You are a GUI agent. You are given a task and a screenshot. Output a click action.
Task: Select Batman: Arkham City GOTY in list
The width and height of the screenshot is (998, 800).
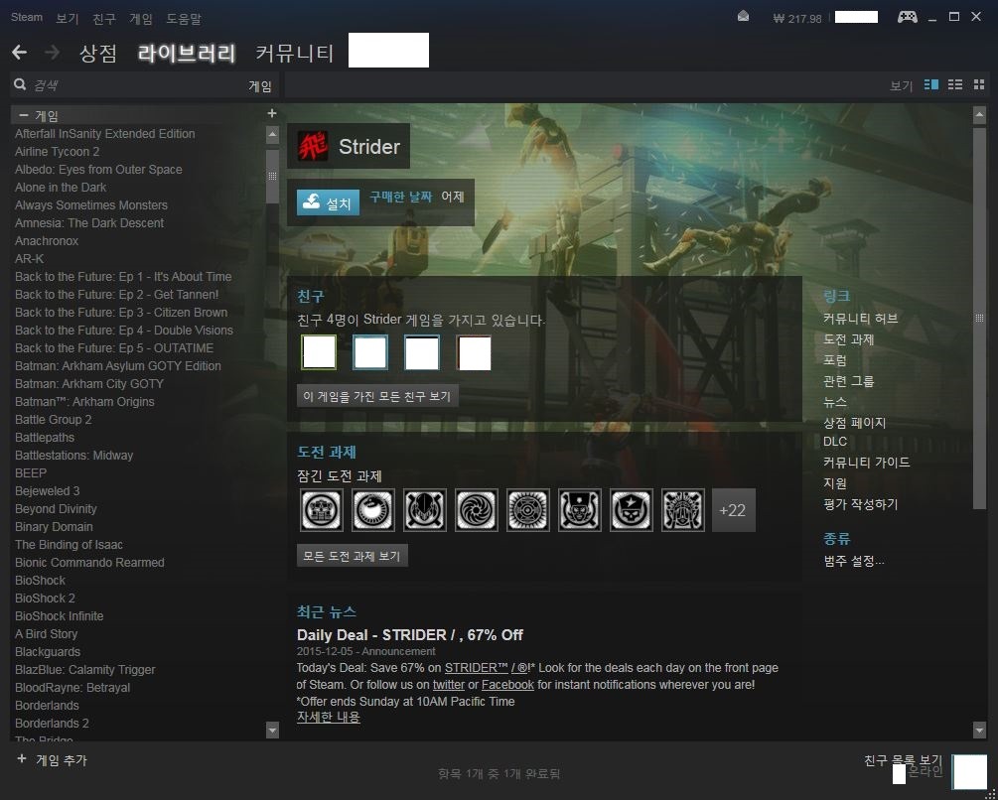click(x=89, y=384)
